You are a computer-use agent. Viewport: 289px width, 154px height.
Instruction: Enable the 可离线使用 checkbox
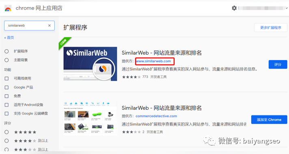[6, 78]
